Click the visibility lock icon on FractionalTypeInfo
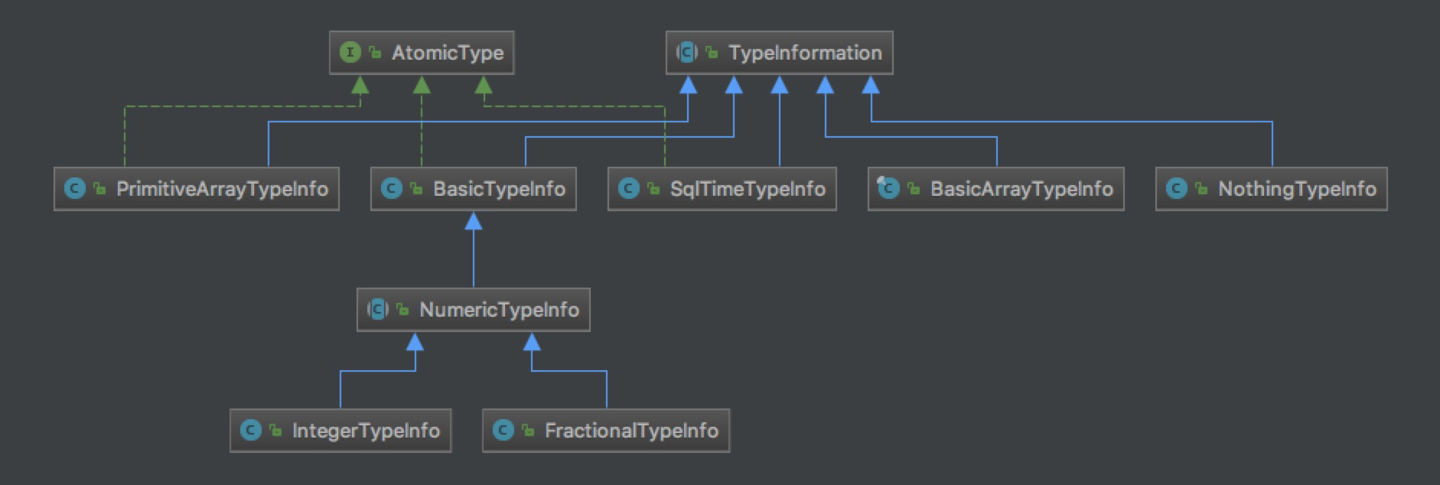The width and height of the screenshot is (1440, 485). [x=528, y=430]
